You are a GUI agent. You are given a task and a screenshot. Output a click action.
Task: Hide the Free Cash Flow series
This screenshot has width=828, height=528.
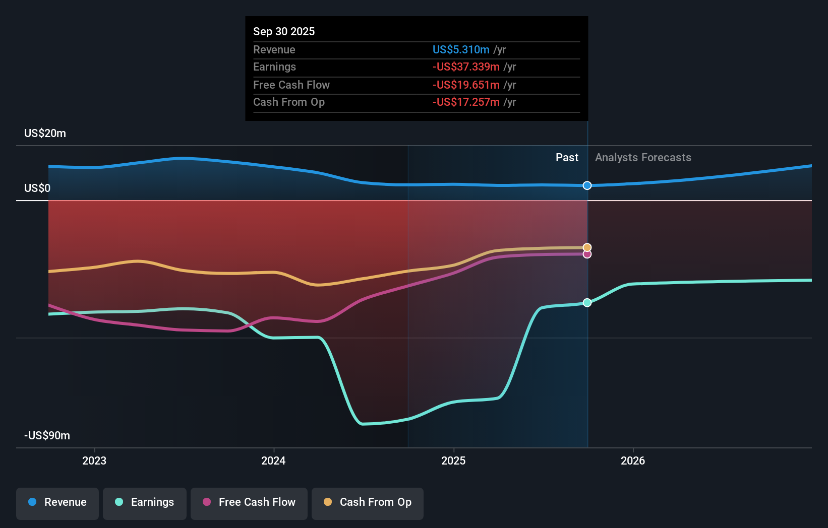[x=249, y=502]
